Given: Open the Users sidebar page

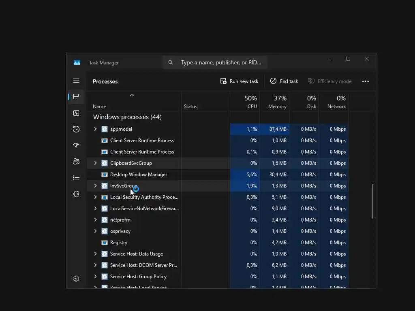Looking at the screenshot, I should coord(76,161).
